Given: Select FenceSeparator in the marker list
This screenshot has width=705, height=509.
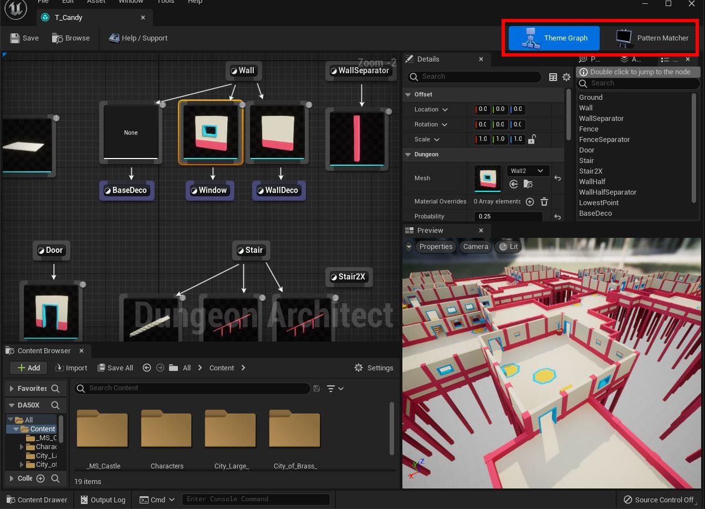Looking at the screenshot, I should (x=604, y=140).
